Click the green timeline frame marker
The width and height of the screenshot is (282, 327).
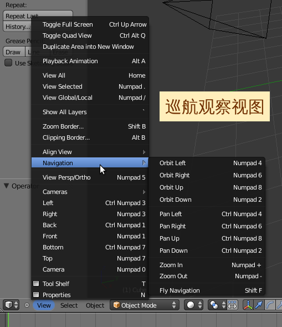point(8,319)
